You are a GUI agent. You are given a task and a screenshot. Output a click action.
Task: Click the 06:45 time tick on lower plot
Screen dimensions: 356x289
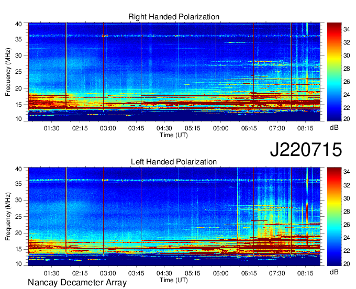(249, 273)
